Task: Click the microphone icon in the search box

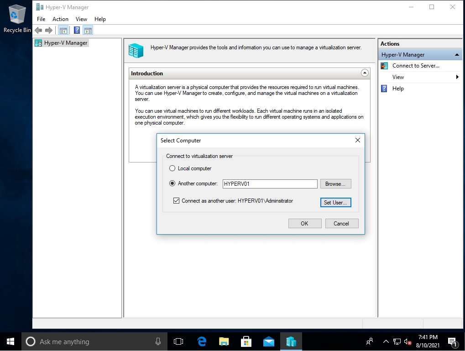Action: tap(158, 341)
